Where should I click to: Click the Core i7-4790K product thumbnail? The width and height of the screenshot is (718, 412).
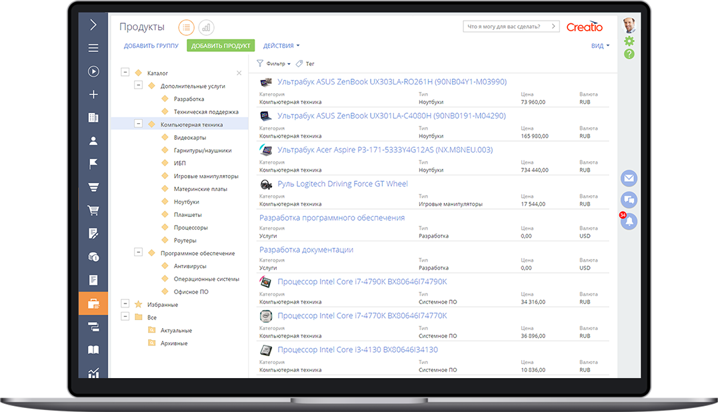(266, 282)
